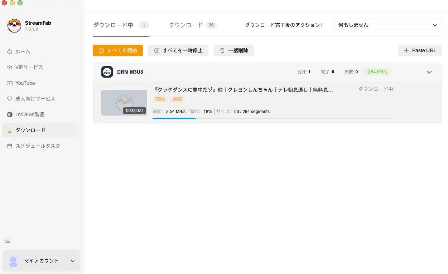This screenshot has height=274, width=448.
Task: Click the home icon in the sidebar
Action: (10, 52)
